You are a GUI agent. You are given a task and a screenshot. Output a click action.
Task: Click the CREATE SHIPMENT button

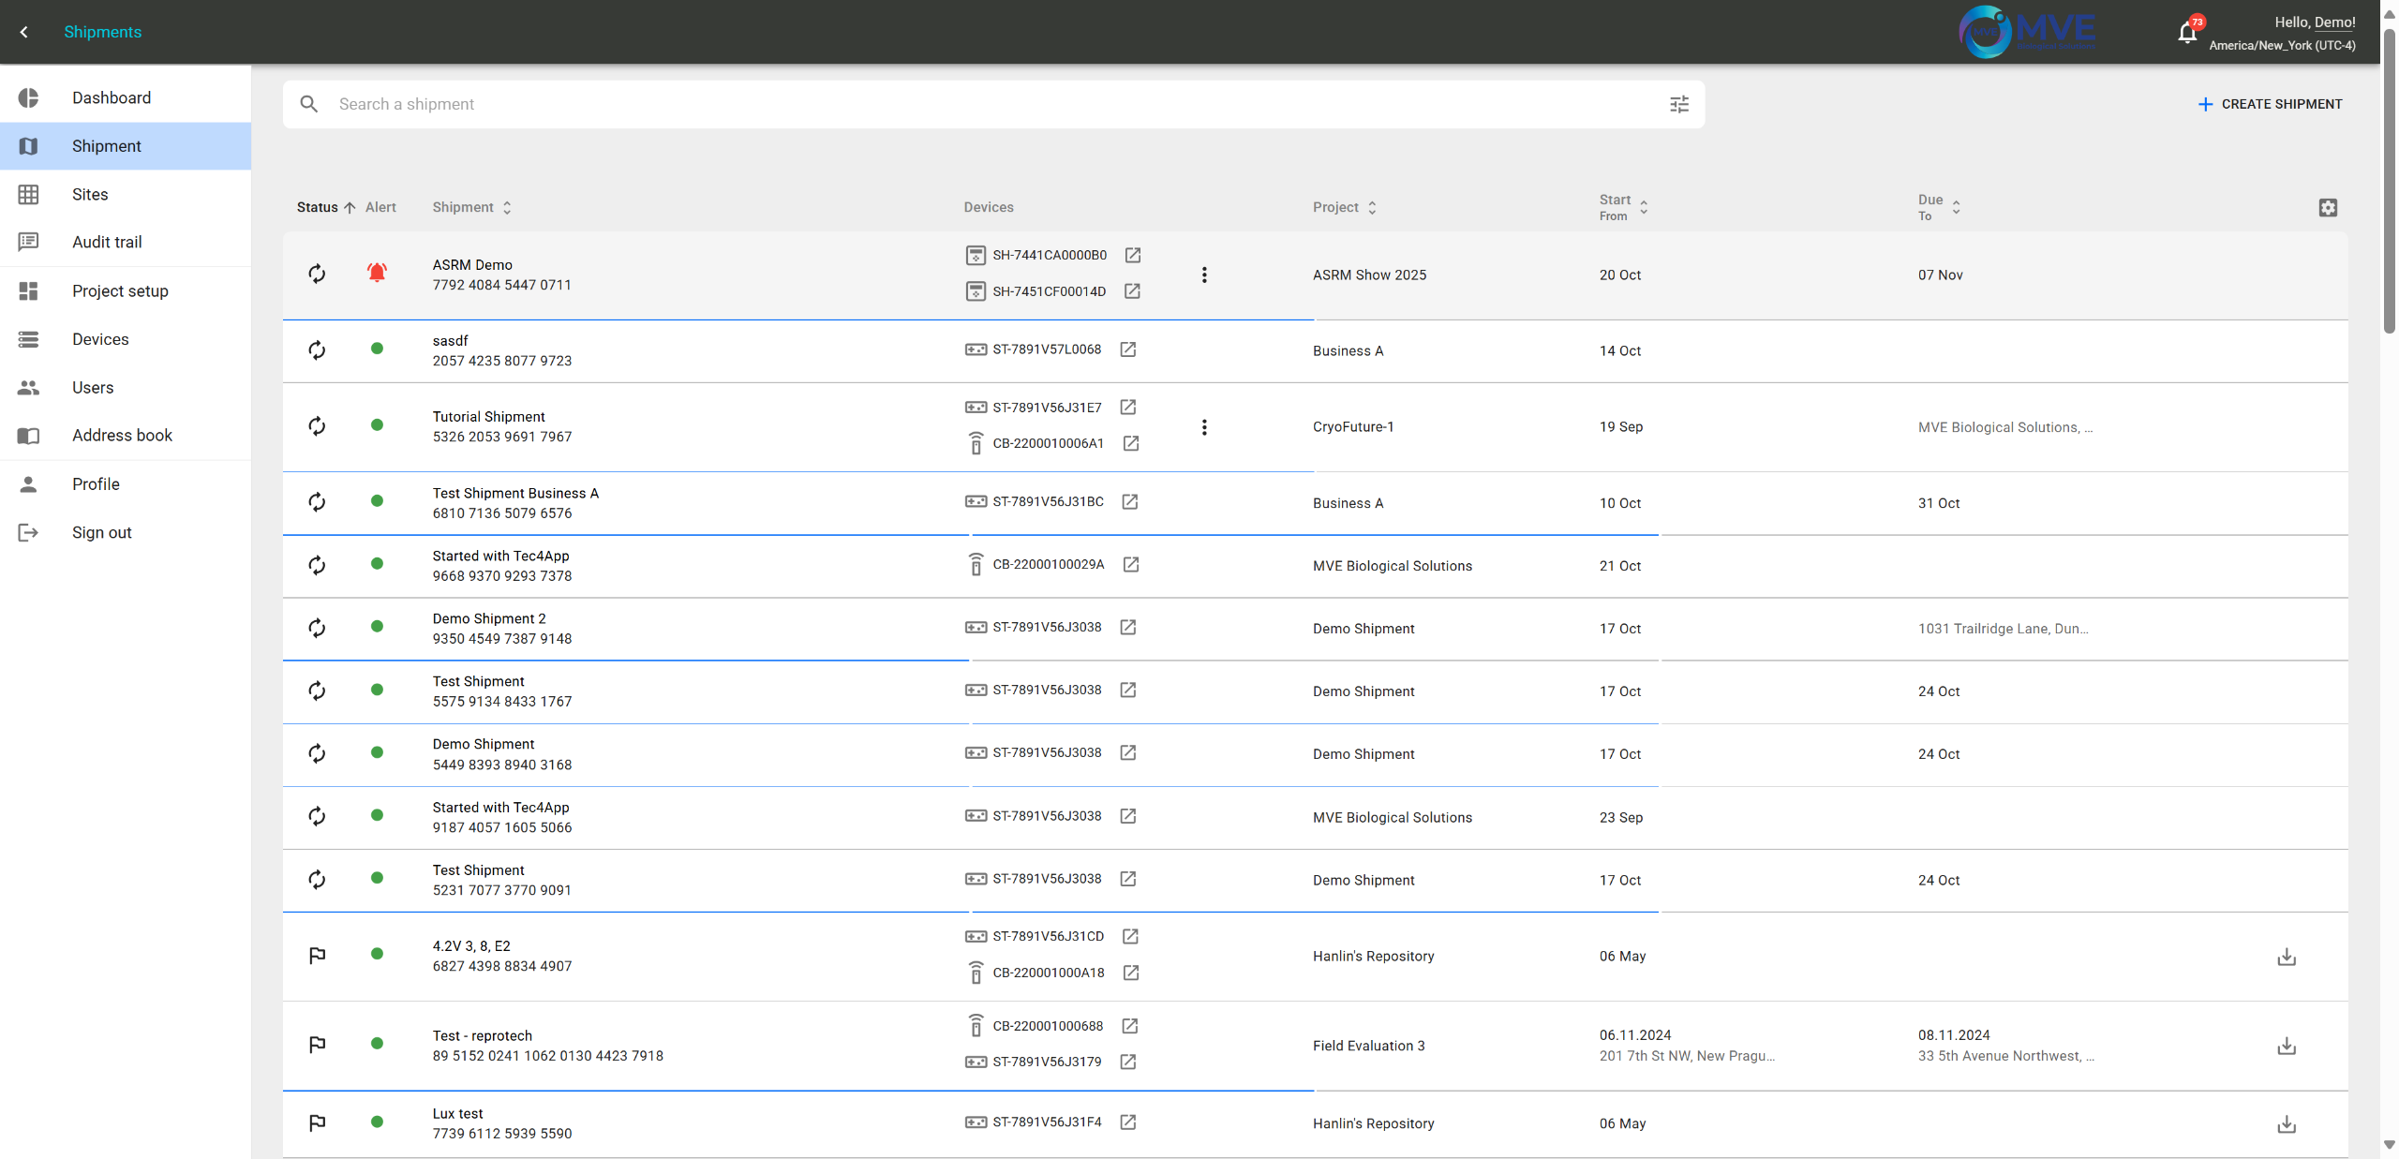click(x=2270, y=104)
